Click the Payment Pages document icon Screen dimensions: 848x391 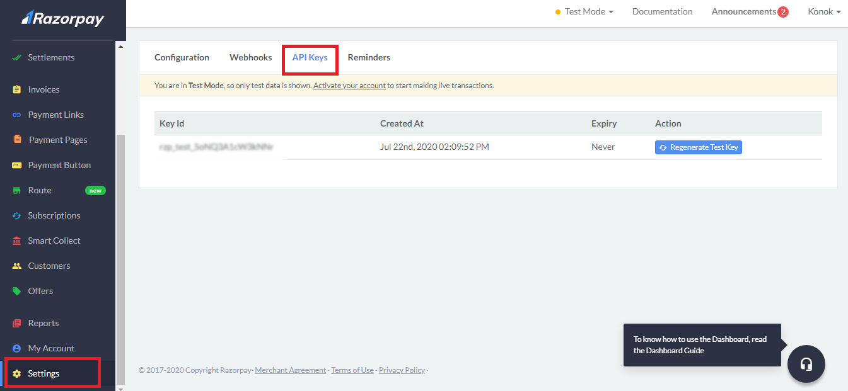17,140
